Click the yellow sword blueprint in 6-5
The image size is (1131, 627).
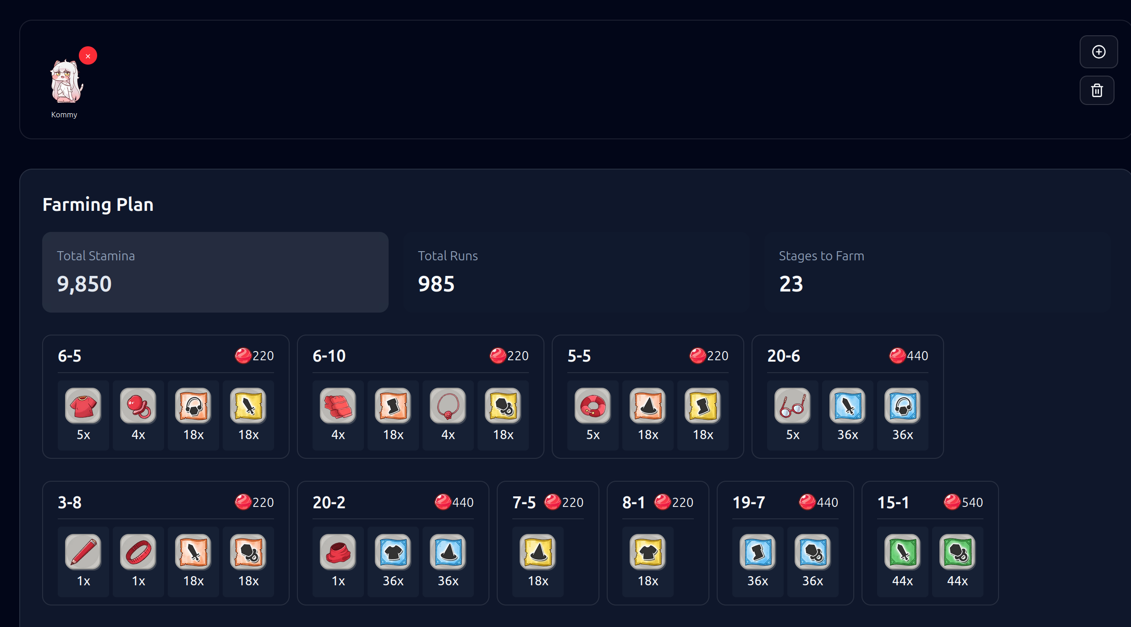tap(248, 406)
